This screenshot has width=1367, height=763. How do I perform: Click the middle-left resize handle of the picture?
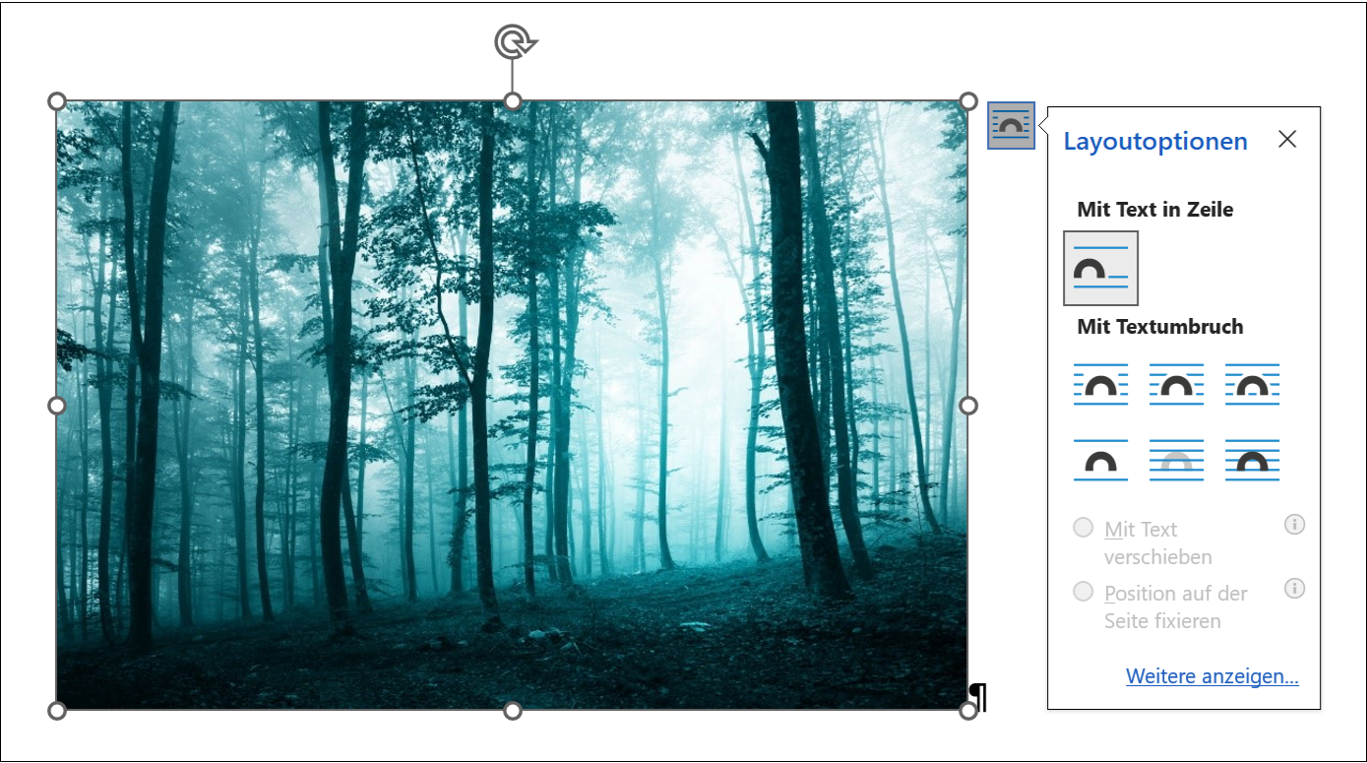pyautogui.click(x=57, y=406)
